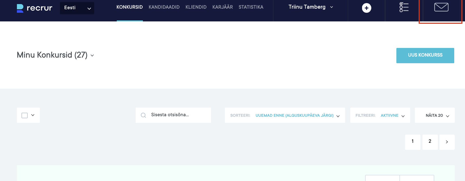Click the search magnifier icon
The width and height of the screenshot is (465, 181).
143,115
